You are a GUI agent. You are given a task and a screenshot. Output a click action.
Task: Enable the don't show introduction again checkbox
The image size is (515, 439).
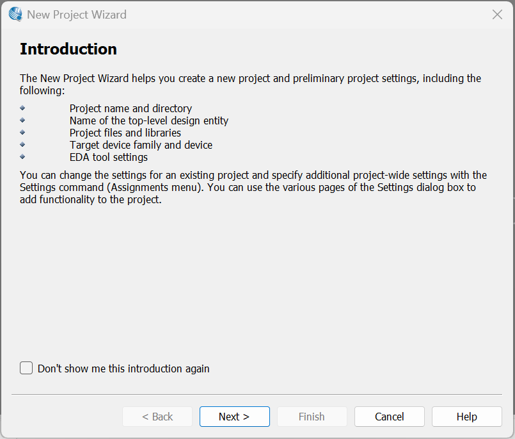click(x=26, y=368)
